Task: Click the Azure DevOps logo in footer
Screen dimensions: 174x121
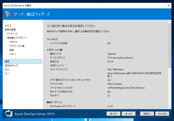Action: click(x=9, y=114)
